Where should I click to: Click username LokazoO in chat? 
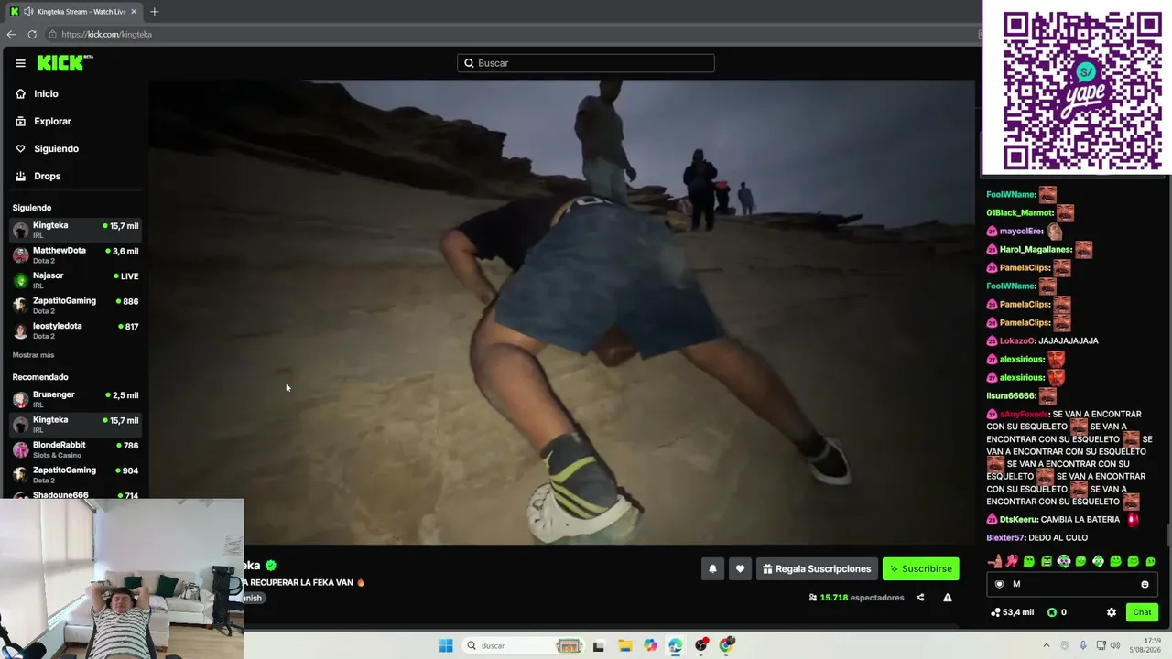coord(1016,340)
